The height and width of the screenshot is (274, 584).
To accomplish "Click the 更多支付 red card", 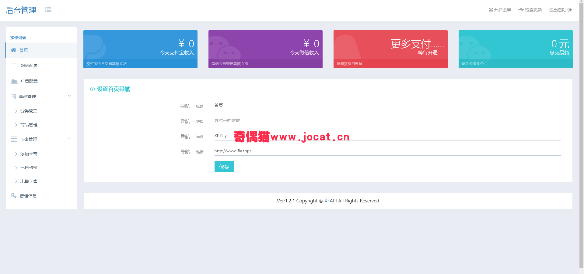I will [390, 49].
